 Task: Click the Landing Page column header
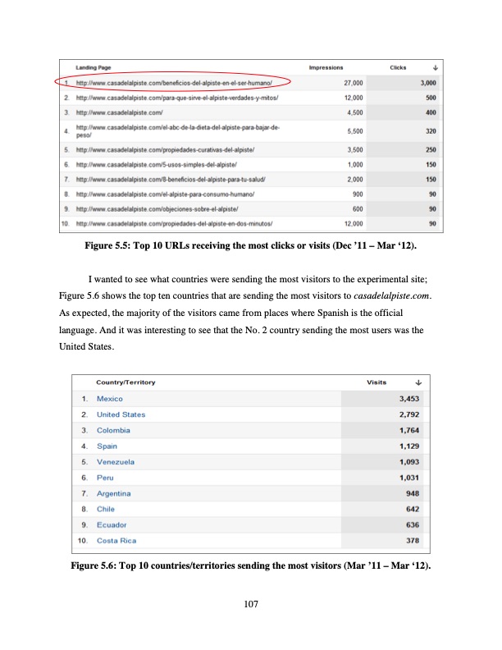[94, 67]
